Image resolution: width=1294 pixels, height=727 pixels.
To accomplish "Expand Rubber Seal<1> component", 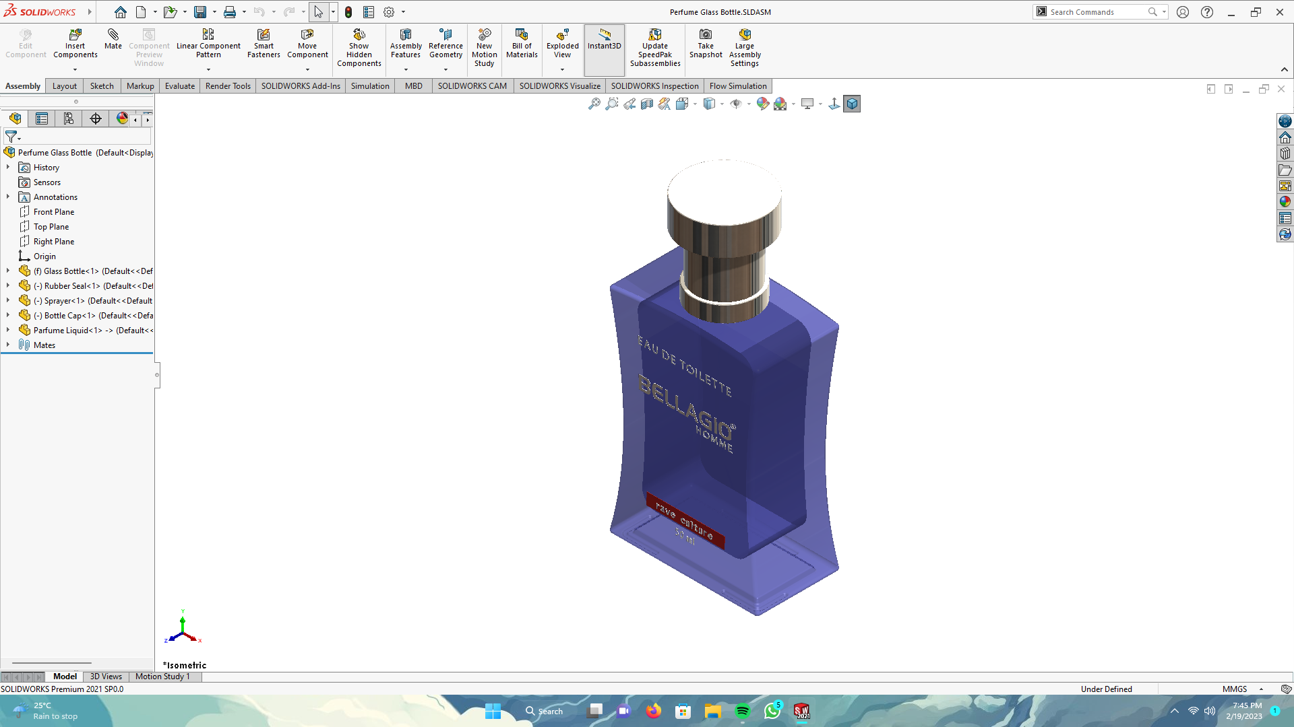I will point(8,285).
